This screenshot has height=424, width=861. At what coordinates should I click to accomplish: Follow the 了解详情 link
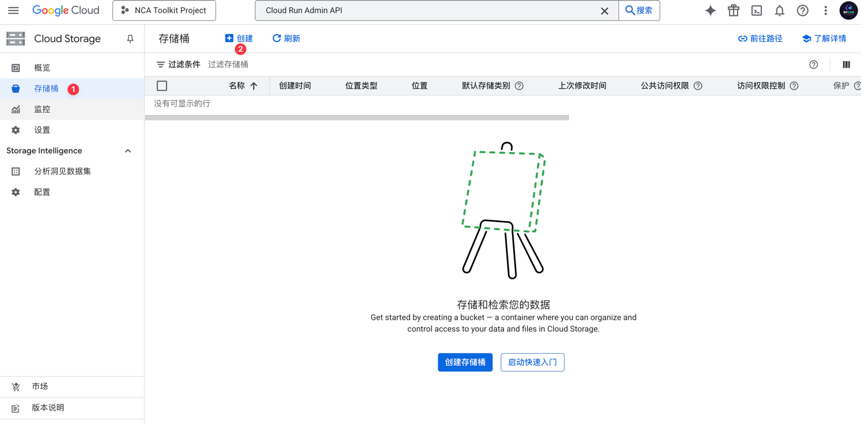pos(824,38)
